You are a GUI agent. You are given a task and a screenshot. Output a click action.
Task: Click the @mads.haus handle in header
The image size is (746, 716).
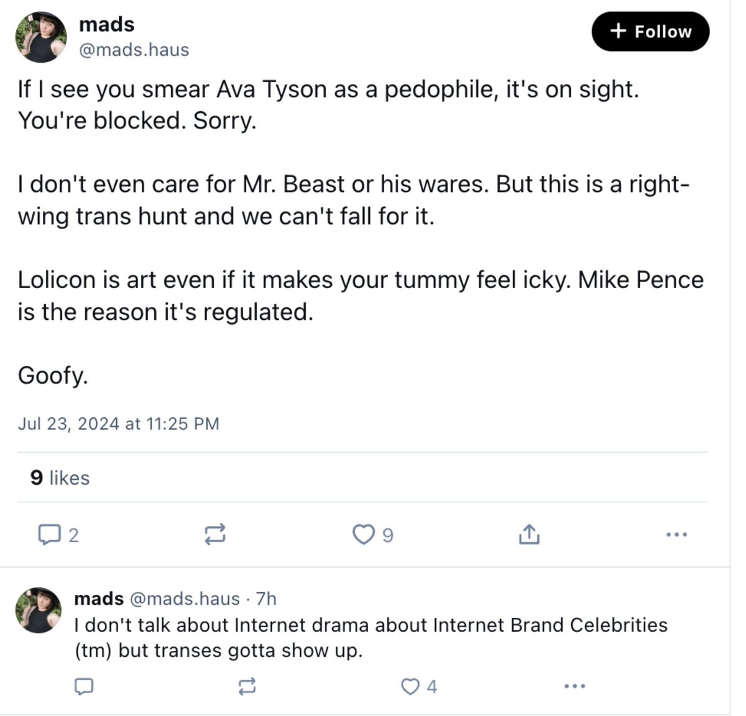[134, 50]
